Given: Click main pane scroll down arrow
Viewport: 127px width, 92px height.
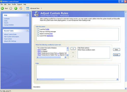Looking at the screenshot, I should pyautogui.click(x=126, y=88).
